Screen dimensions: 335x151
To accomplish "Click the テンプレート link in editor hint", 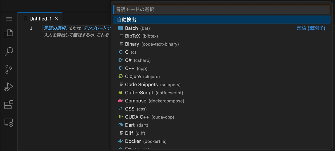I will pos(97,28).
